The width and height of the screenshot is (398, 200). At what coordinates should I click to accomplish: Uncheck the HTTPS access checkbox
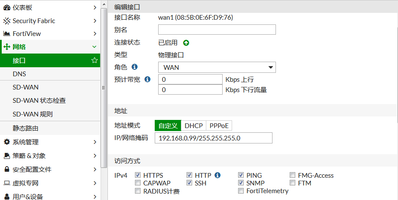point(138,175)
